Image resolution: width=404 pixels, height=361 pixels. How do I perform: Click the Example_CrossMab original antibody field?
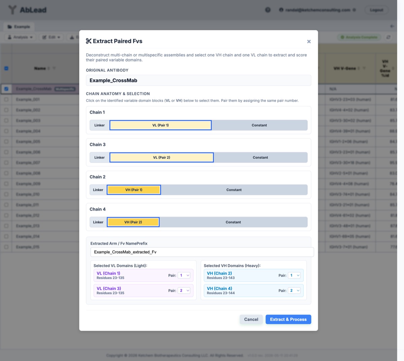[x=198, y=80]
